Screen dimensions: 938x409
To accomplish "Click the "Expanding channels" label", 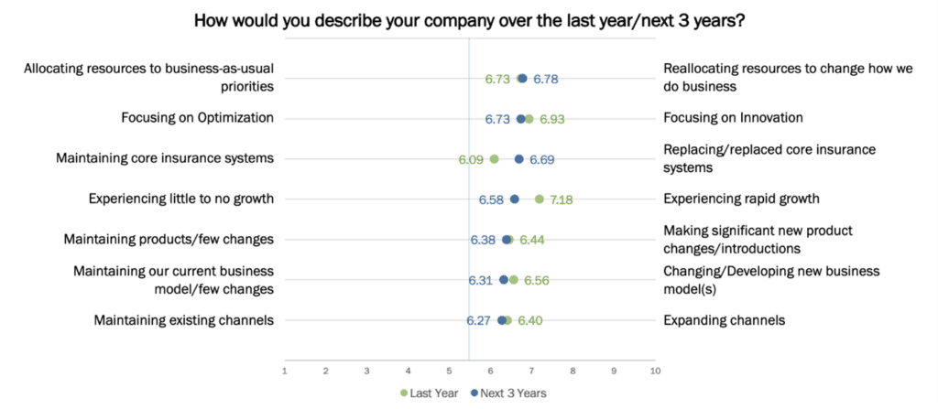I will tap(725, 320).
